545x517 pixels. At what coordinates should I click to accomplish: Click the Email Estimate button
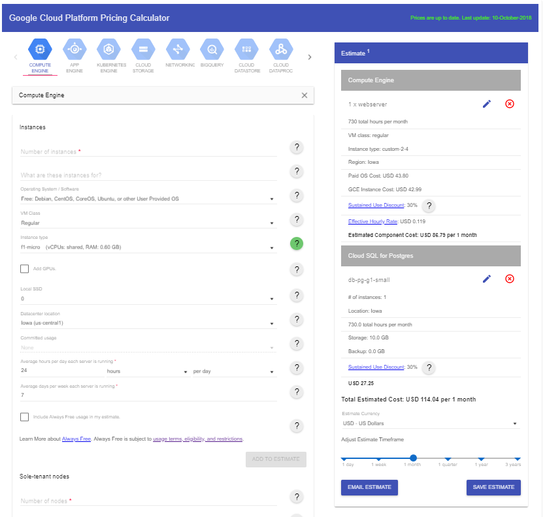point(369,487)
